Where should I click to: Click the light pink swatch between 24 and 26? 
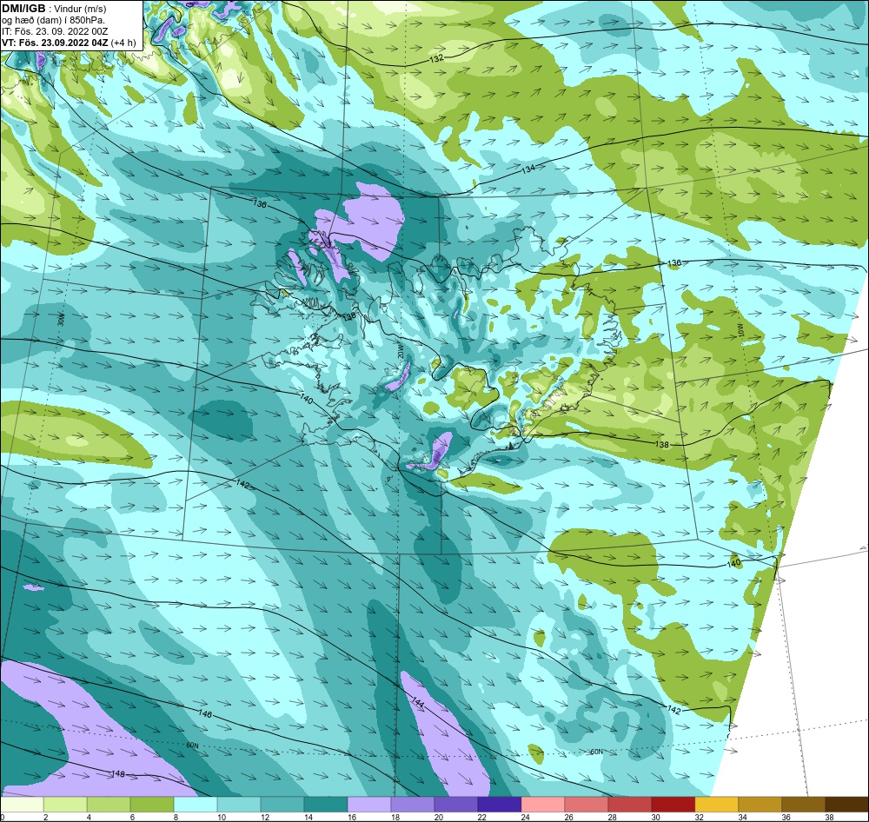543,805
